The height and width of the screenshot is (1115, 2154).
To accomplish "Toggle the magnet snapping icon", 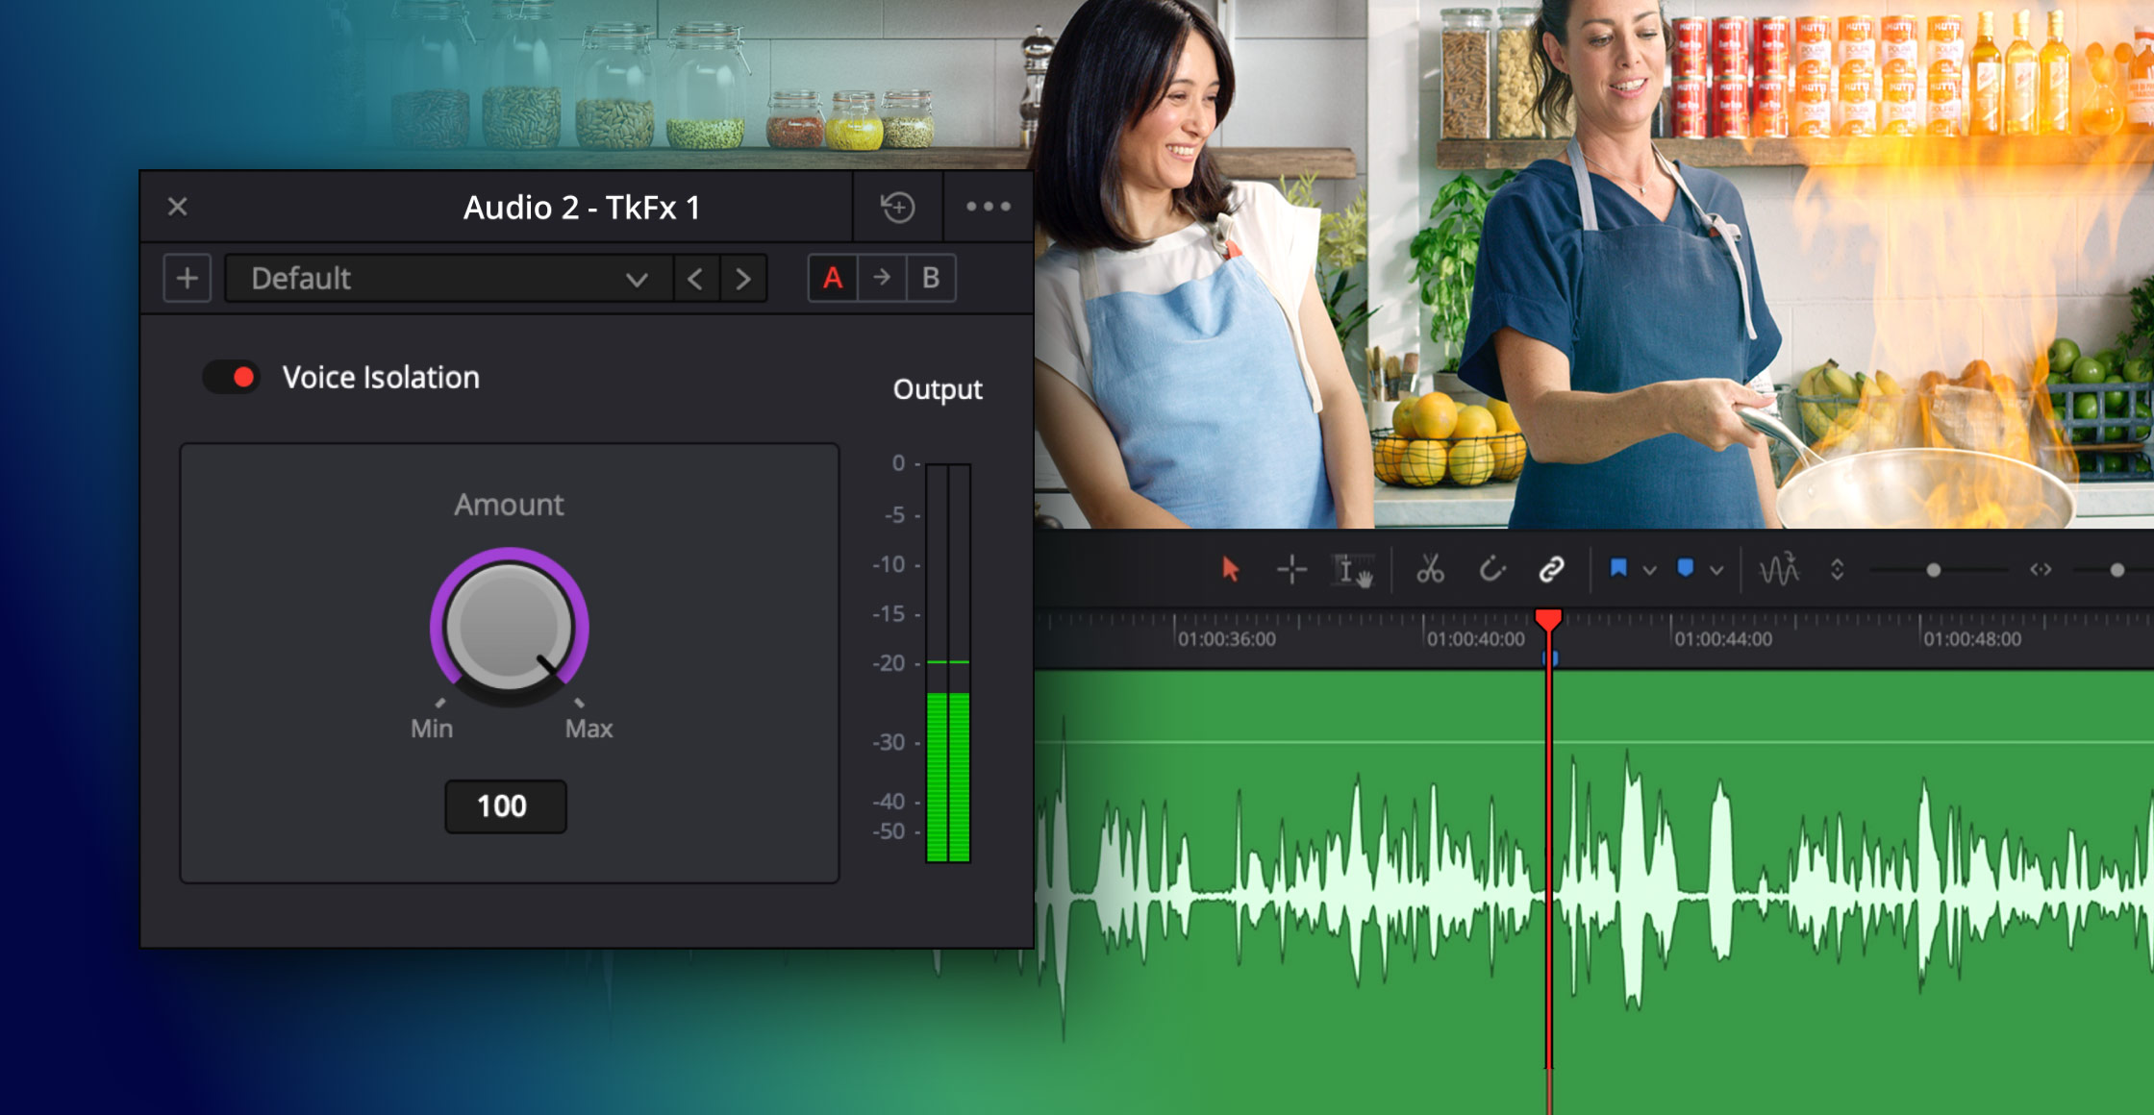I will pyautogui.click(x=1491, y=569).
